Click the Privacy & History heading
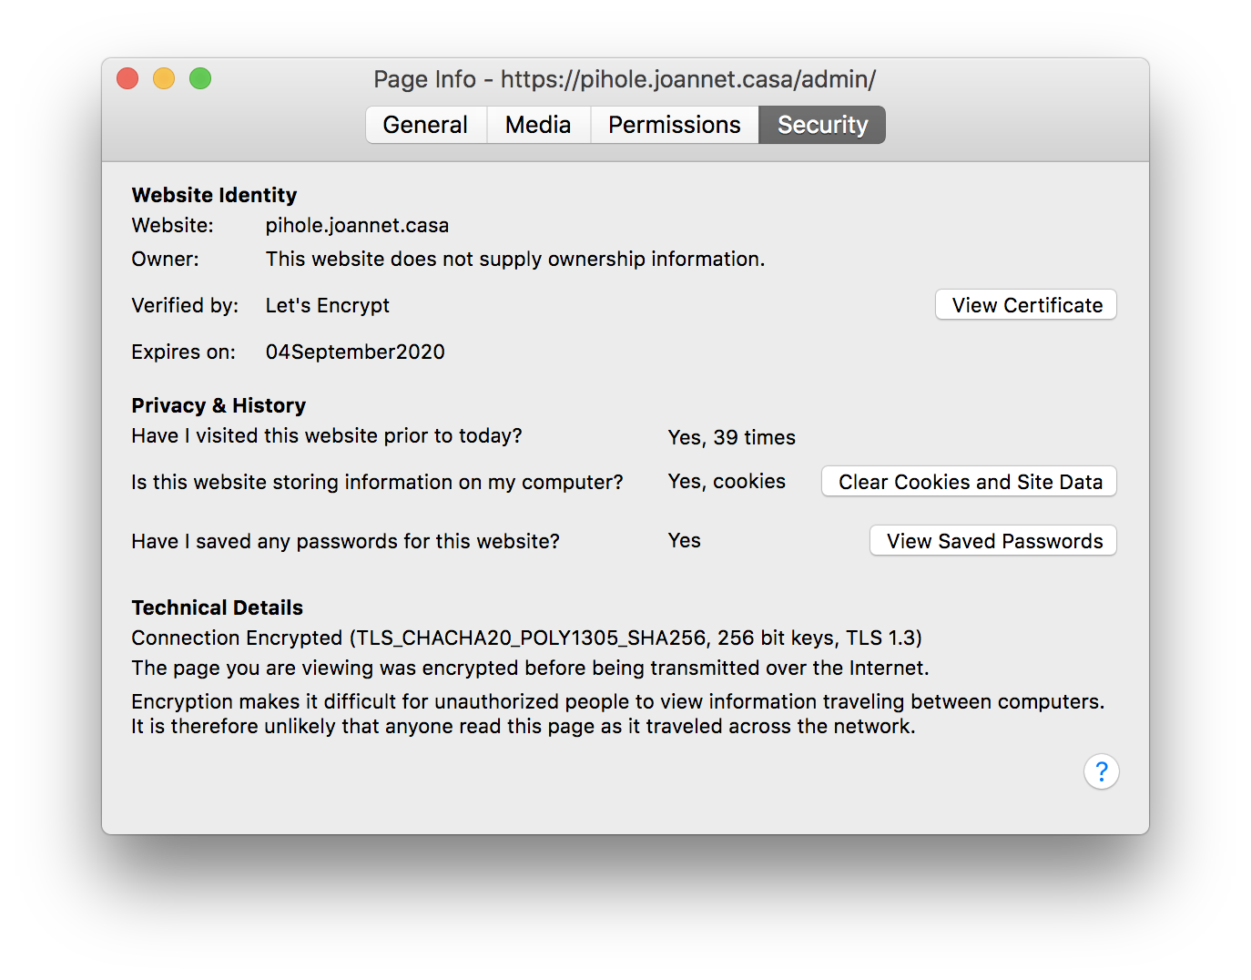Viewport: 1251px width, 980px height. (219, 405)
